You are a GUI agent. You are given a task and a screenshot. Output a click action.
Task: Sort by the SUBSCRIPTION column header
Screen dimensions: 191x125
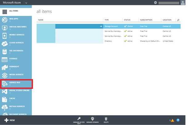click(x=146, y=20)
